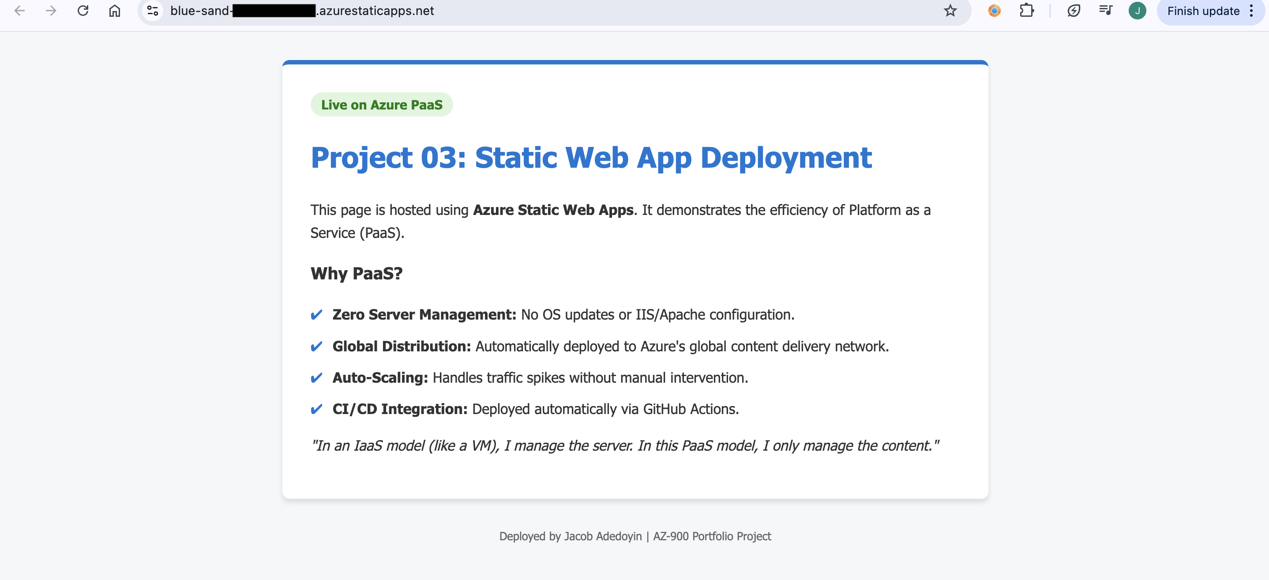Viewport: 1269px width, 580px height.
Task: Click the lightning bolt circle toolbar icon
Action: [1074, 11]
